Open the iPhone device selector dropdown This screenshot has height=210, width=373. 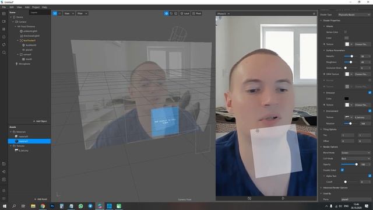[223, 14]
